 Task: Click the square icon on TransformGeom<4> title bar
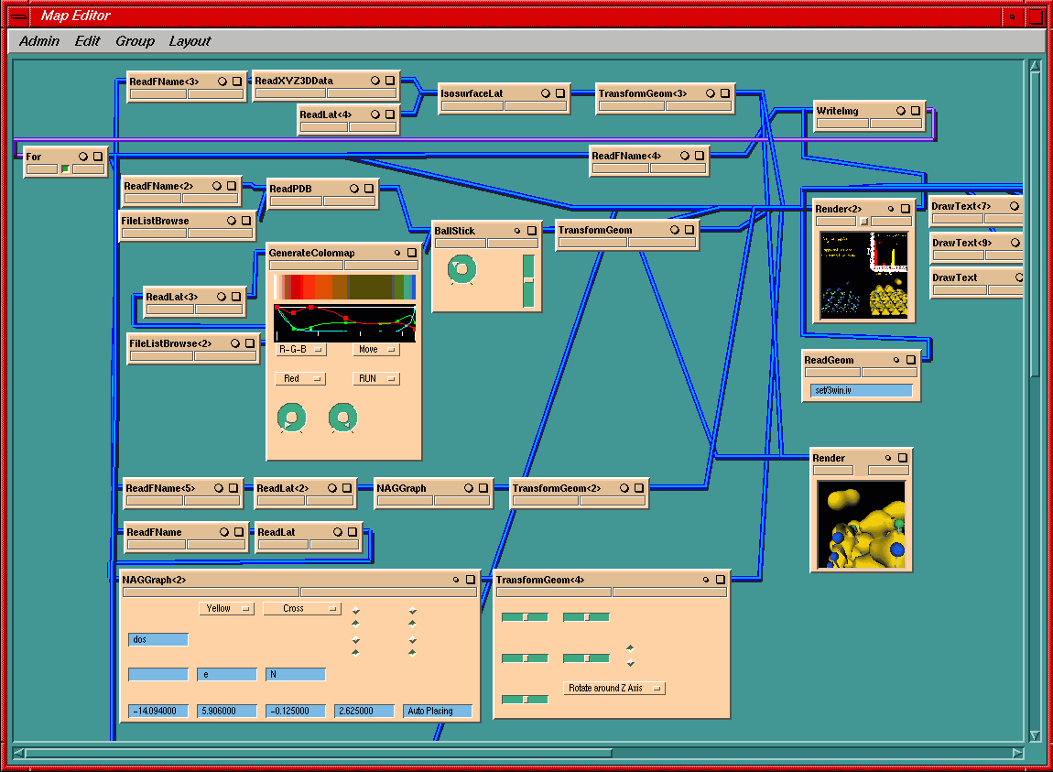click(721, 580)
